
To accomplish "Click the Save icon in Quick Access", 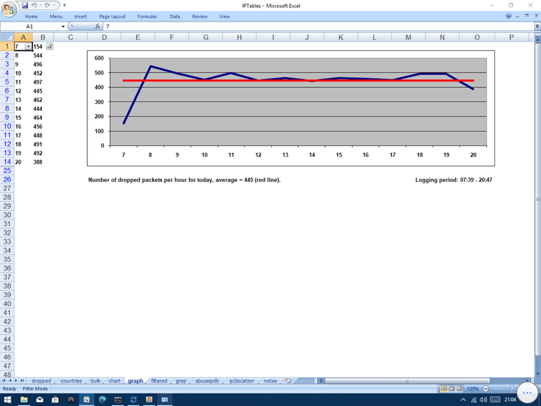I will [24, 5].
